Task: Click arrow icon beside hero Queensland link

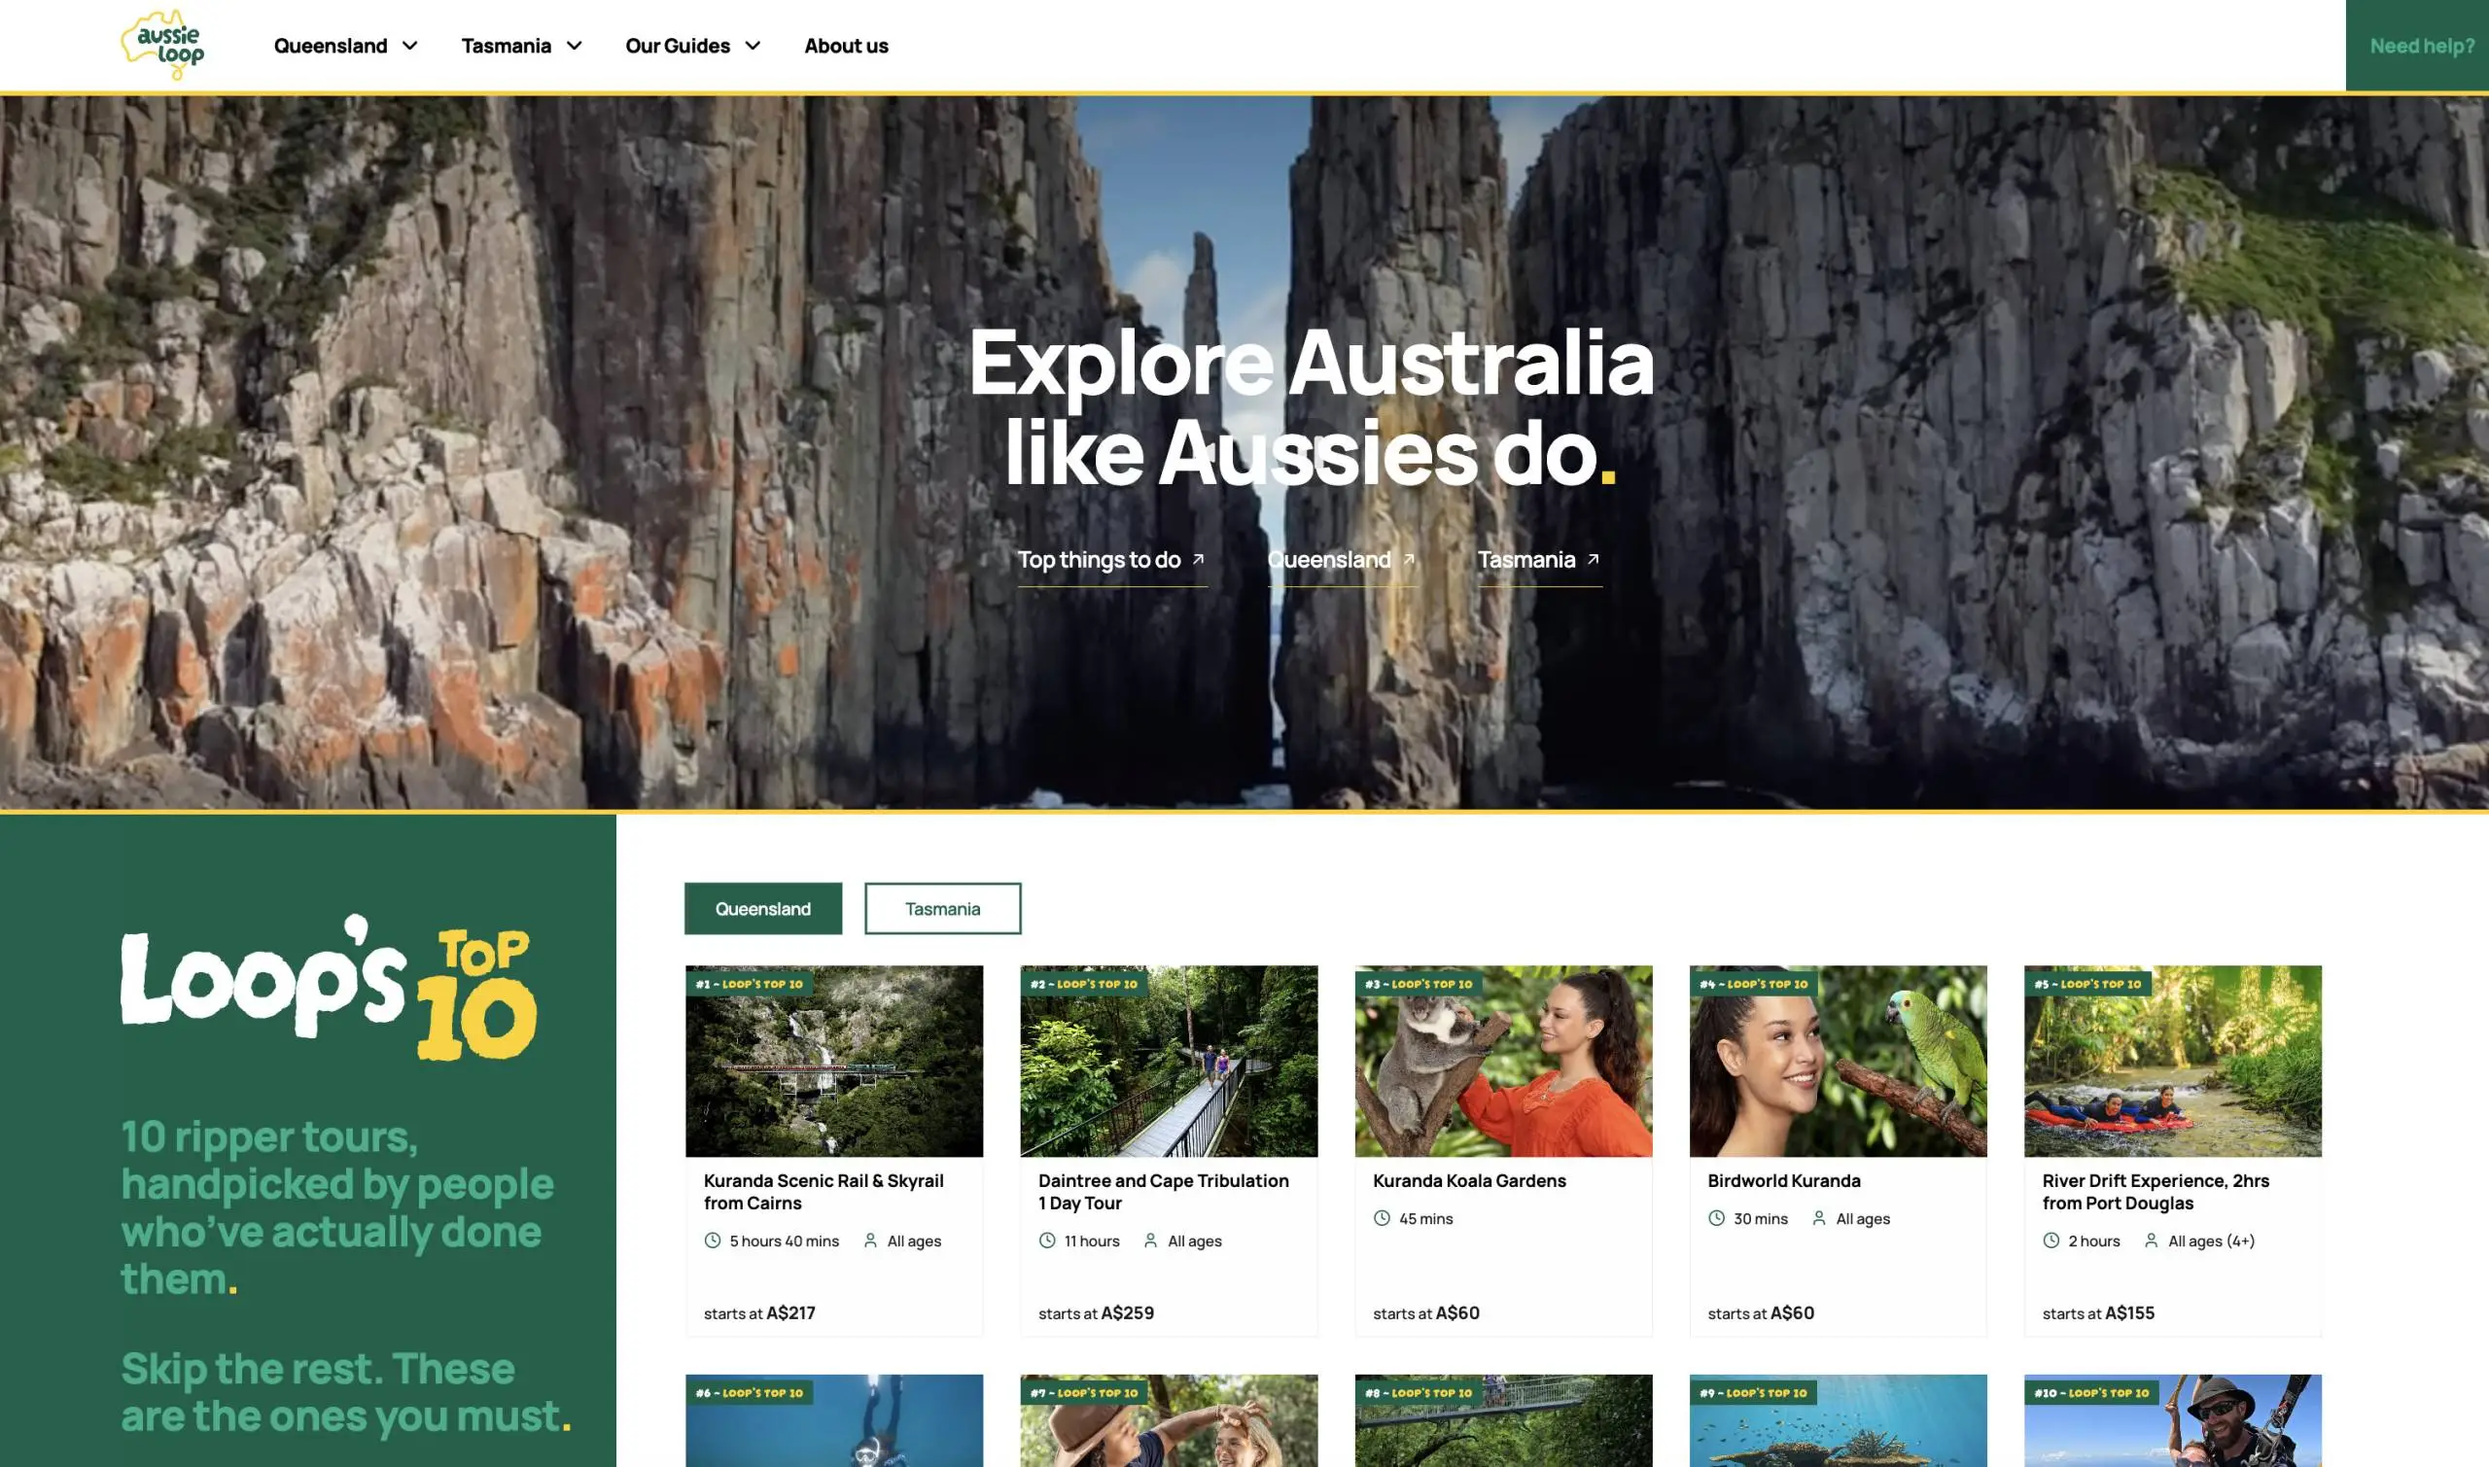Action: [1409, 559]
